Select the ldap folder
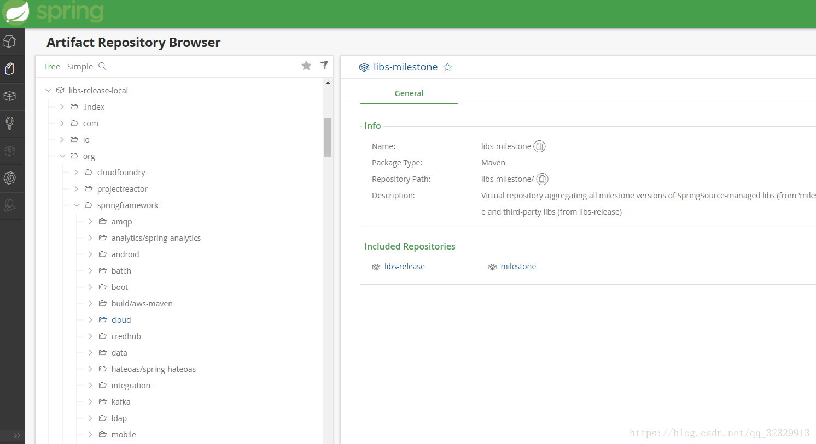 coord(119,418)
